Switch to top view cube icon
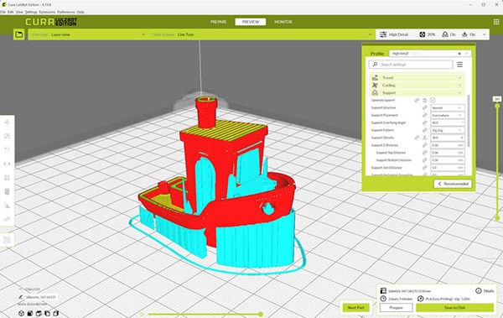This screenshot has width=503, height=318. (x=39, y=313)
